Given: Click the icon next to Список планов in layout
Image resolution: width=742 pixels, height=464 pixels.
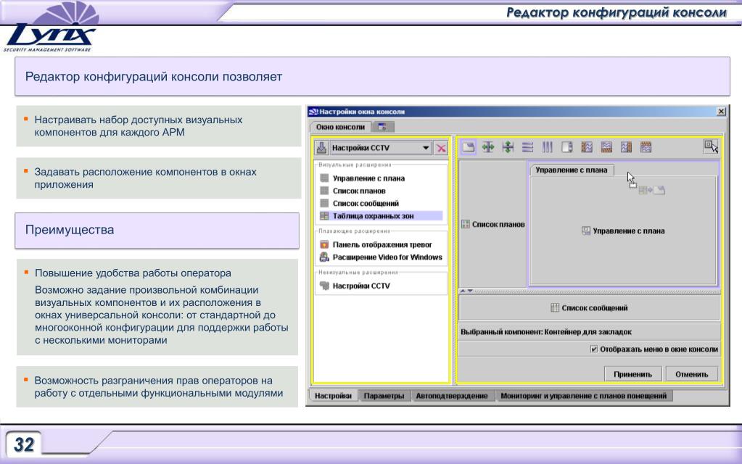Looking at the screenshot, I should point(466,224).
